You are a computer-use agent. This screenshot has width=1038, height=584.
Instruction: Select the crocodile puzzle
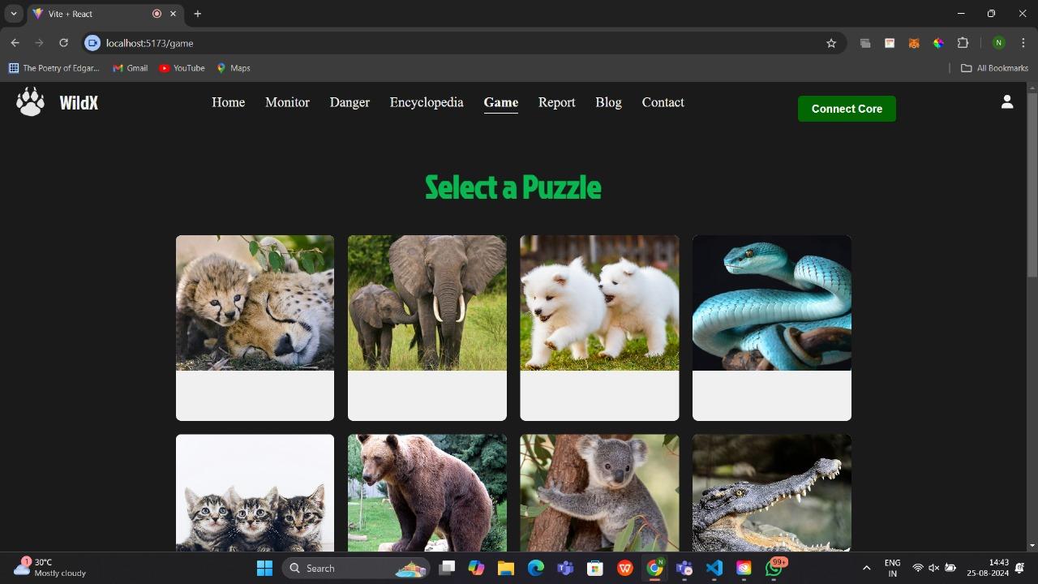pyautogui.click(x=772, y=493)
